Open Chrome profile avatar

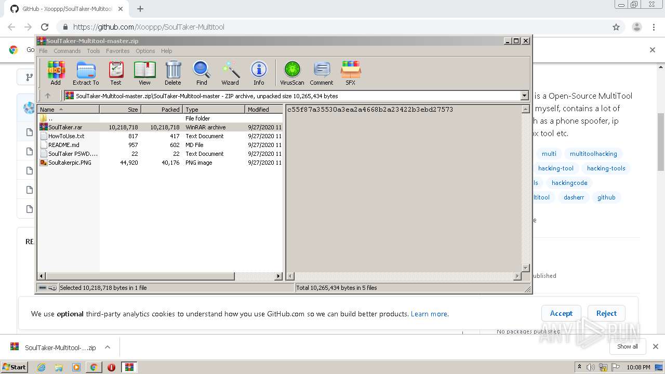point(636,27)
